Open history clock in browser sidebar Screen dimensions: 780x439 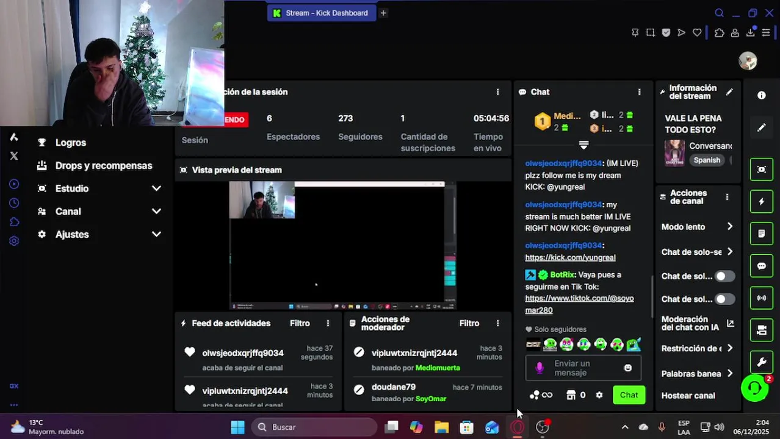point(14,203)
